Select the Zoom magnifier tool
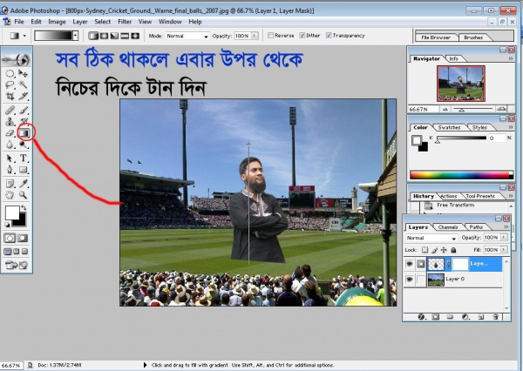This screenshot has height=371, width=523. pyautogui.click(x=24, y=195)
